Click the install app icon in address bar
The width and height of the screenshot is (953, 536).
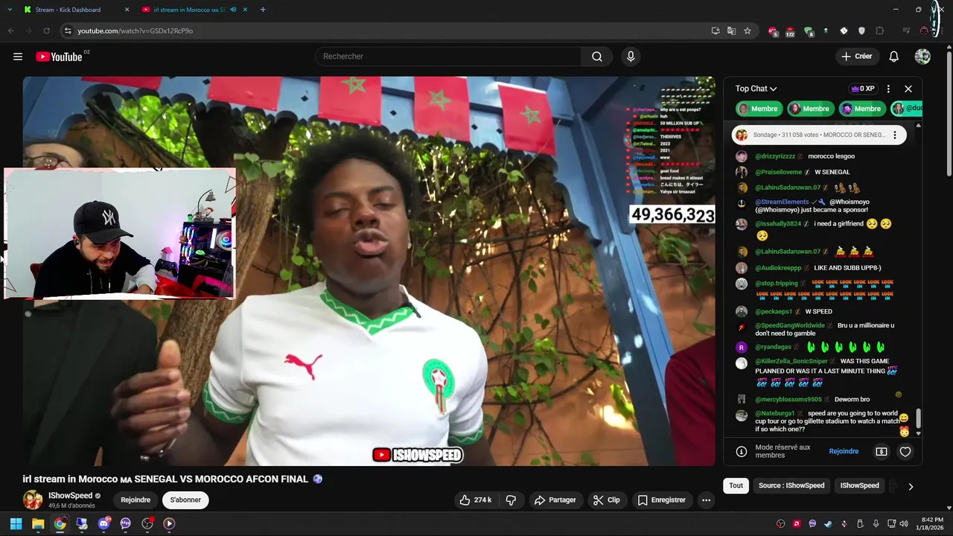pyautogui.click(x=715, y=31)
